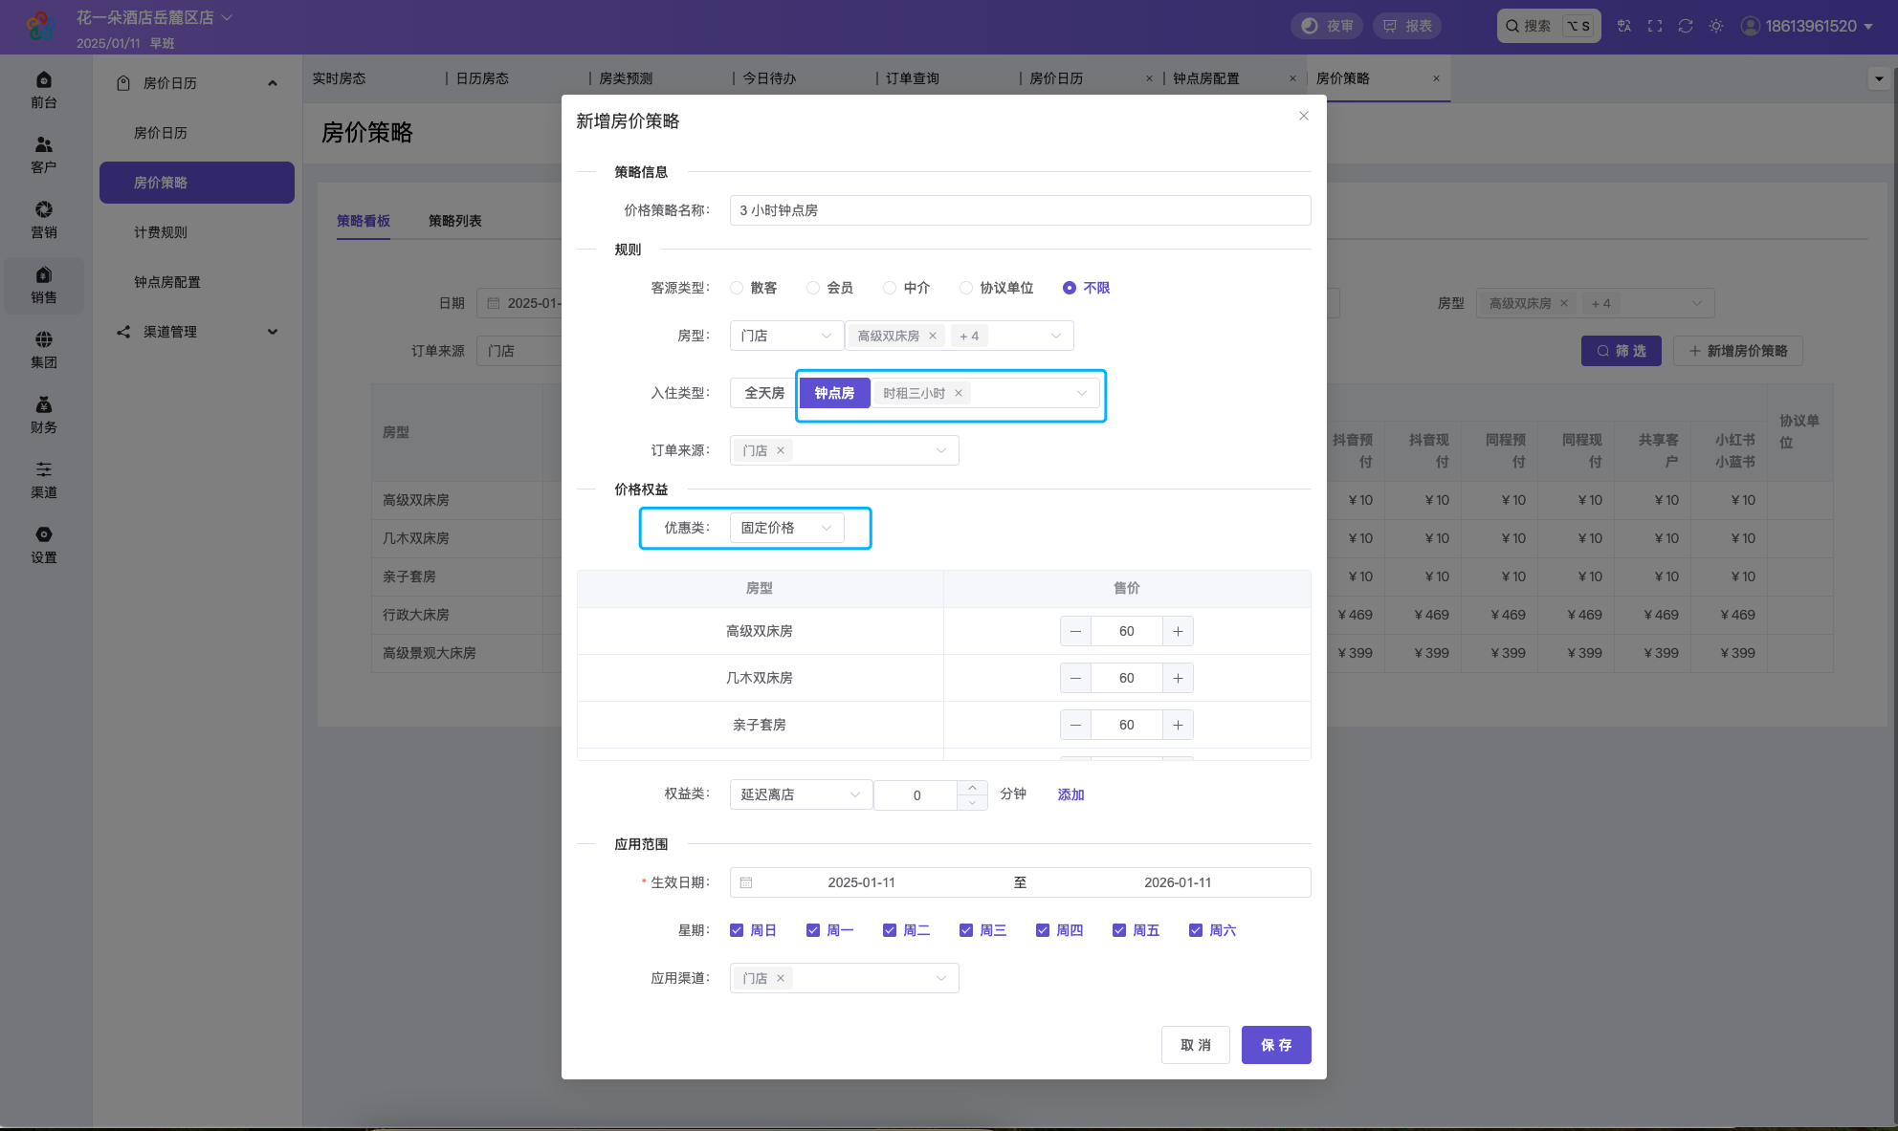
Task: Open the 财务 finance sidebar icon
Action: click(x=44, y=415)
